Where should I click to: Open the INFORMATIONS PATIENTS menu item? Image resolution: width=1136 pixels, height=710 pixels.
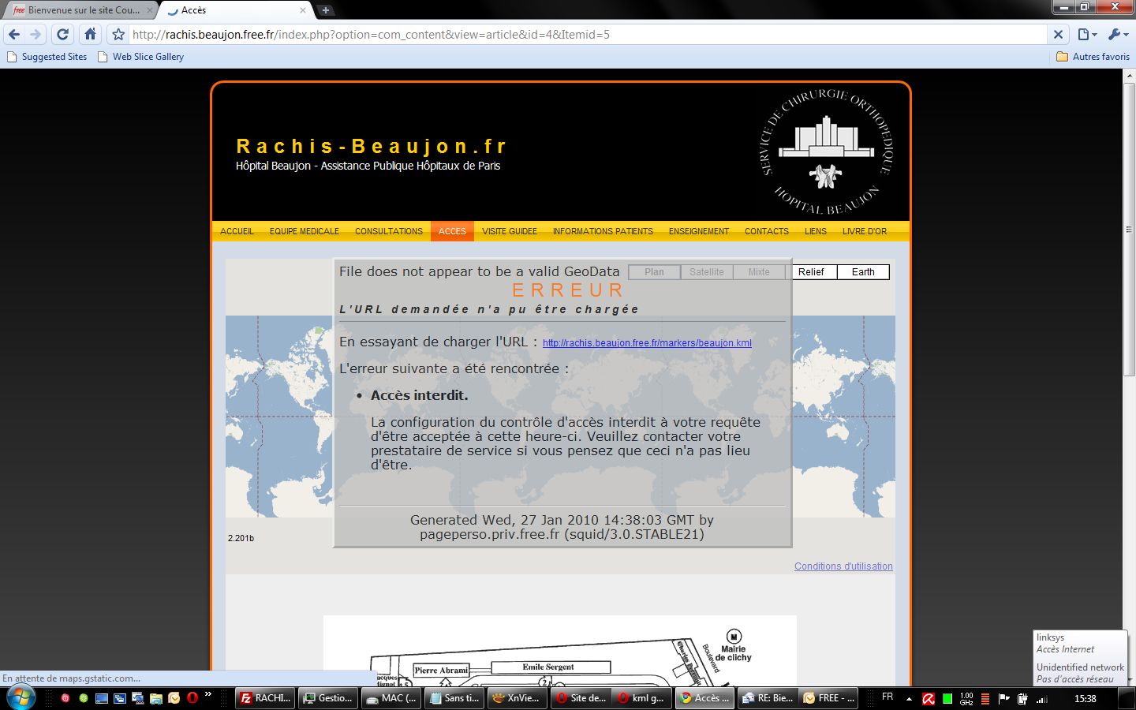[x=603, y=231]
